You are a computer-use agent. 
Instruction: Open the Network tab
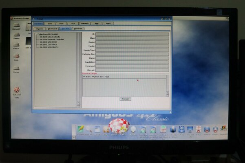[85, 24]
